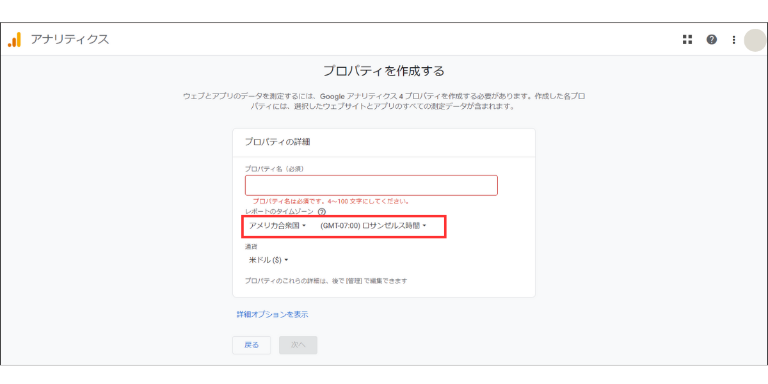Open the 米ドル ($) currency dropdown
This screenshot has height=384, width=768.
pyautogui.click(x=269, y=260)
